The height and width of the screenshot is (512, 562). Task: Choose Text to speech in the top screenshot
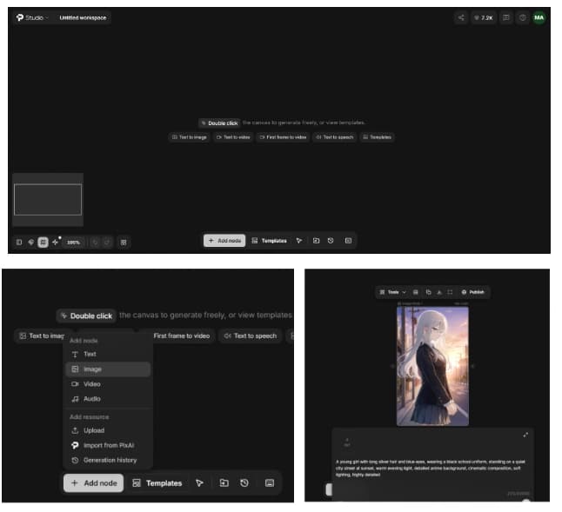point(335,137)
